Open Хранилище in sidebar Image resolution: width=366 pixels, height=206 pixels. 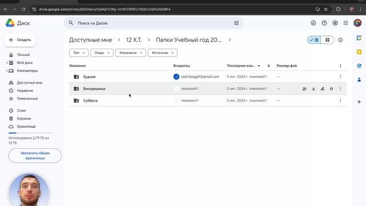pyautogui.click(x=26, y=126)
